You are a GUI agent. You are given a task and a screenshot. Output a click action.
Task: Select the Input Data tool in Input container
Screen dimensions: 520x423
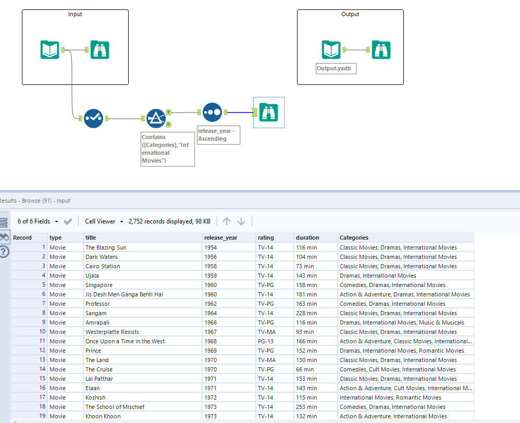point(50,50)
